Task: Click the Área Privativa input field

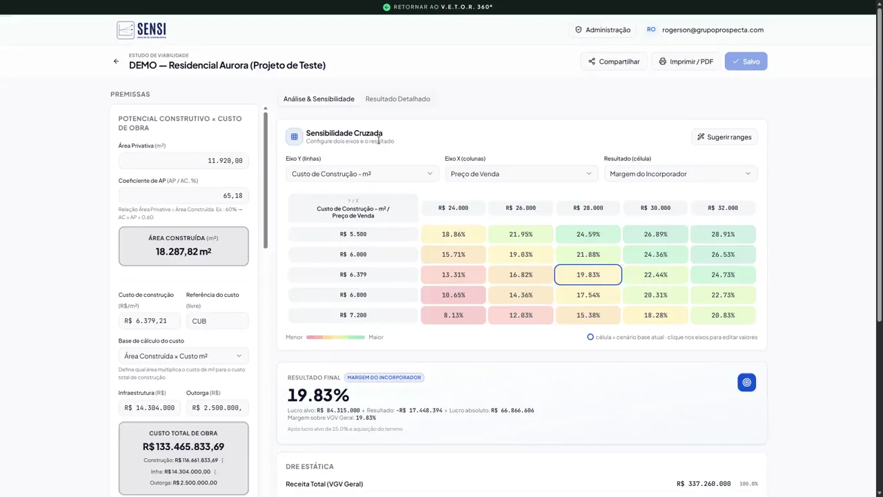Action: click(x=183, y=161)
